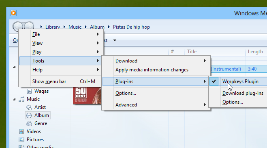Select the Plug-ins menu entry

point(156,81)
